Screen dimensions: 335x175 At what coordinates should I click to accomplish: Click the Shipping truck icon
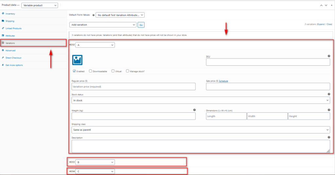(3, 21)
